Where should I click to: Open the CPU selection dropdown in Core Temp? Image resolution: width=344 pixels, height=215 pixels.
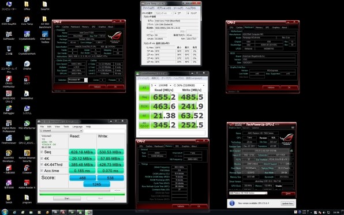pyautogui.click(x=164, y=13)
